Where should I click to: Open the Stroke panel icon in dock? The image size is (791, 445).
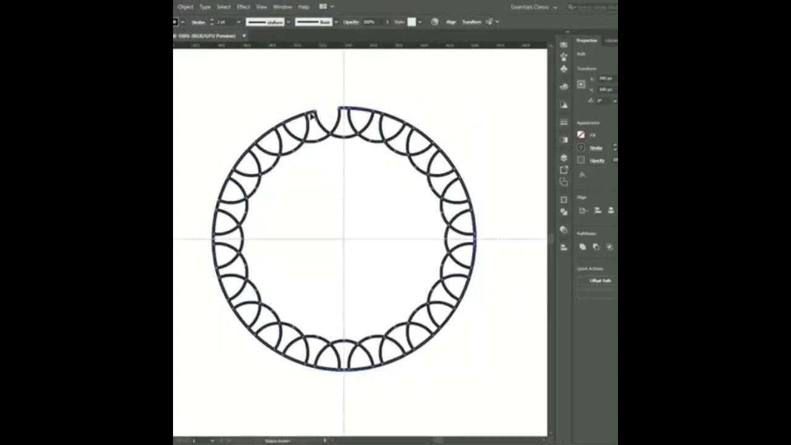point(564,122)
